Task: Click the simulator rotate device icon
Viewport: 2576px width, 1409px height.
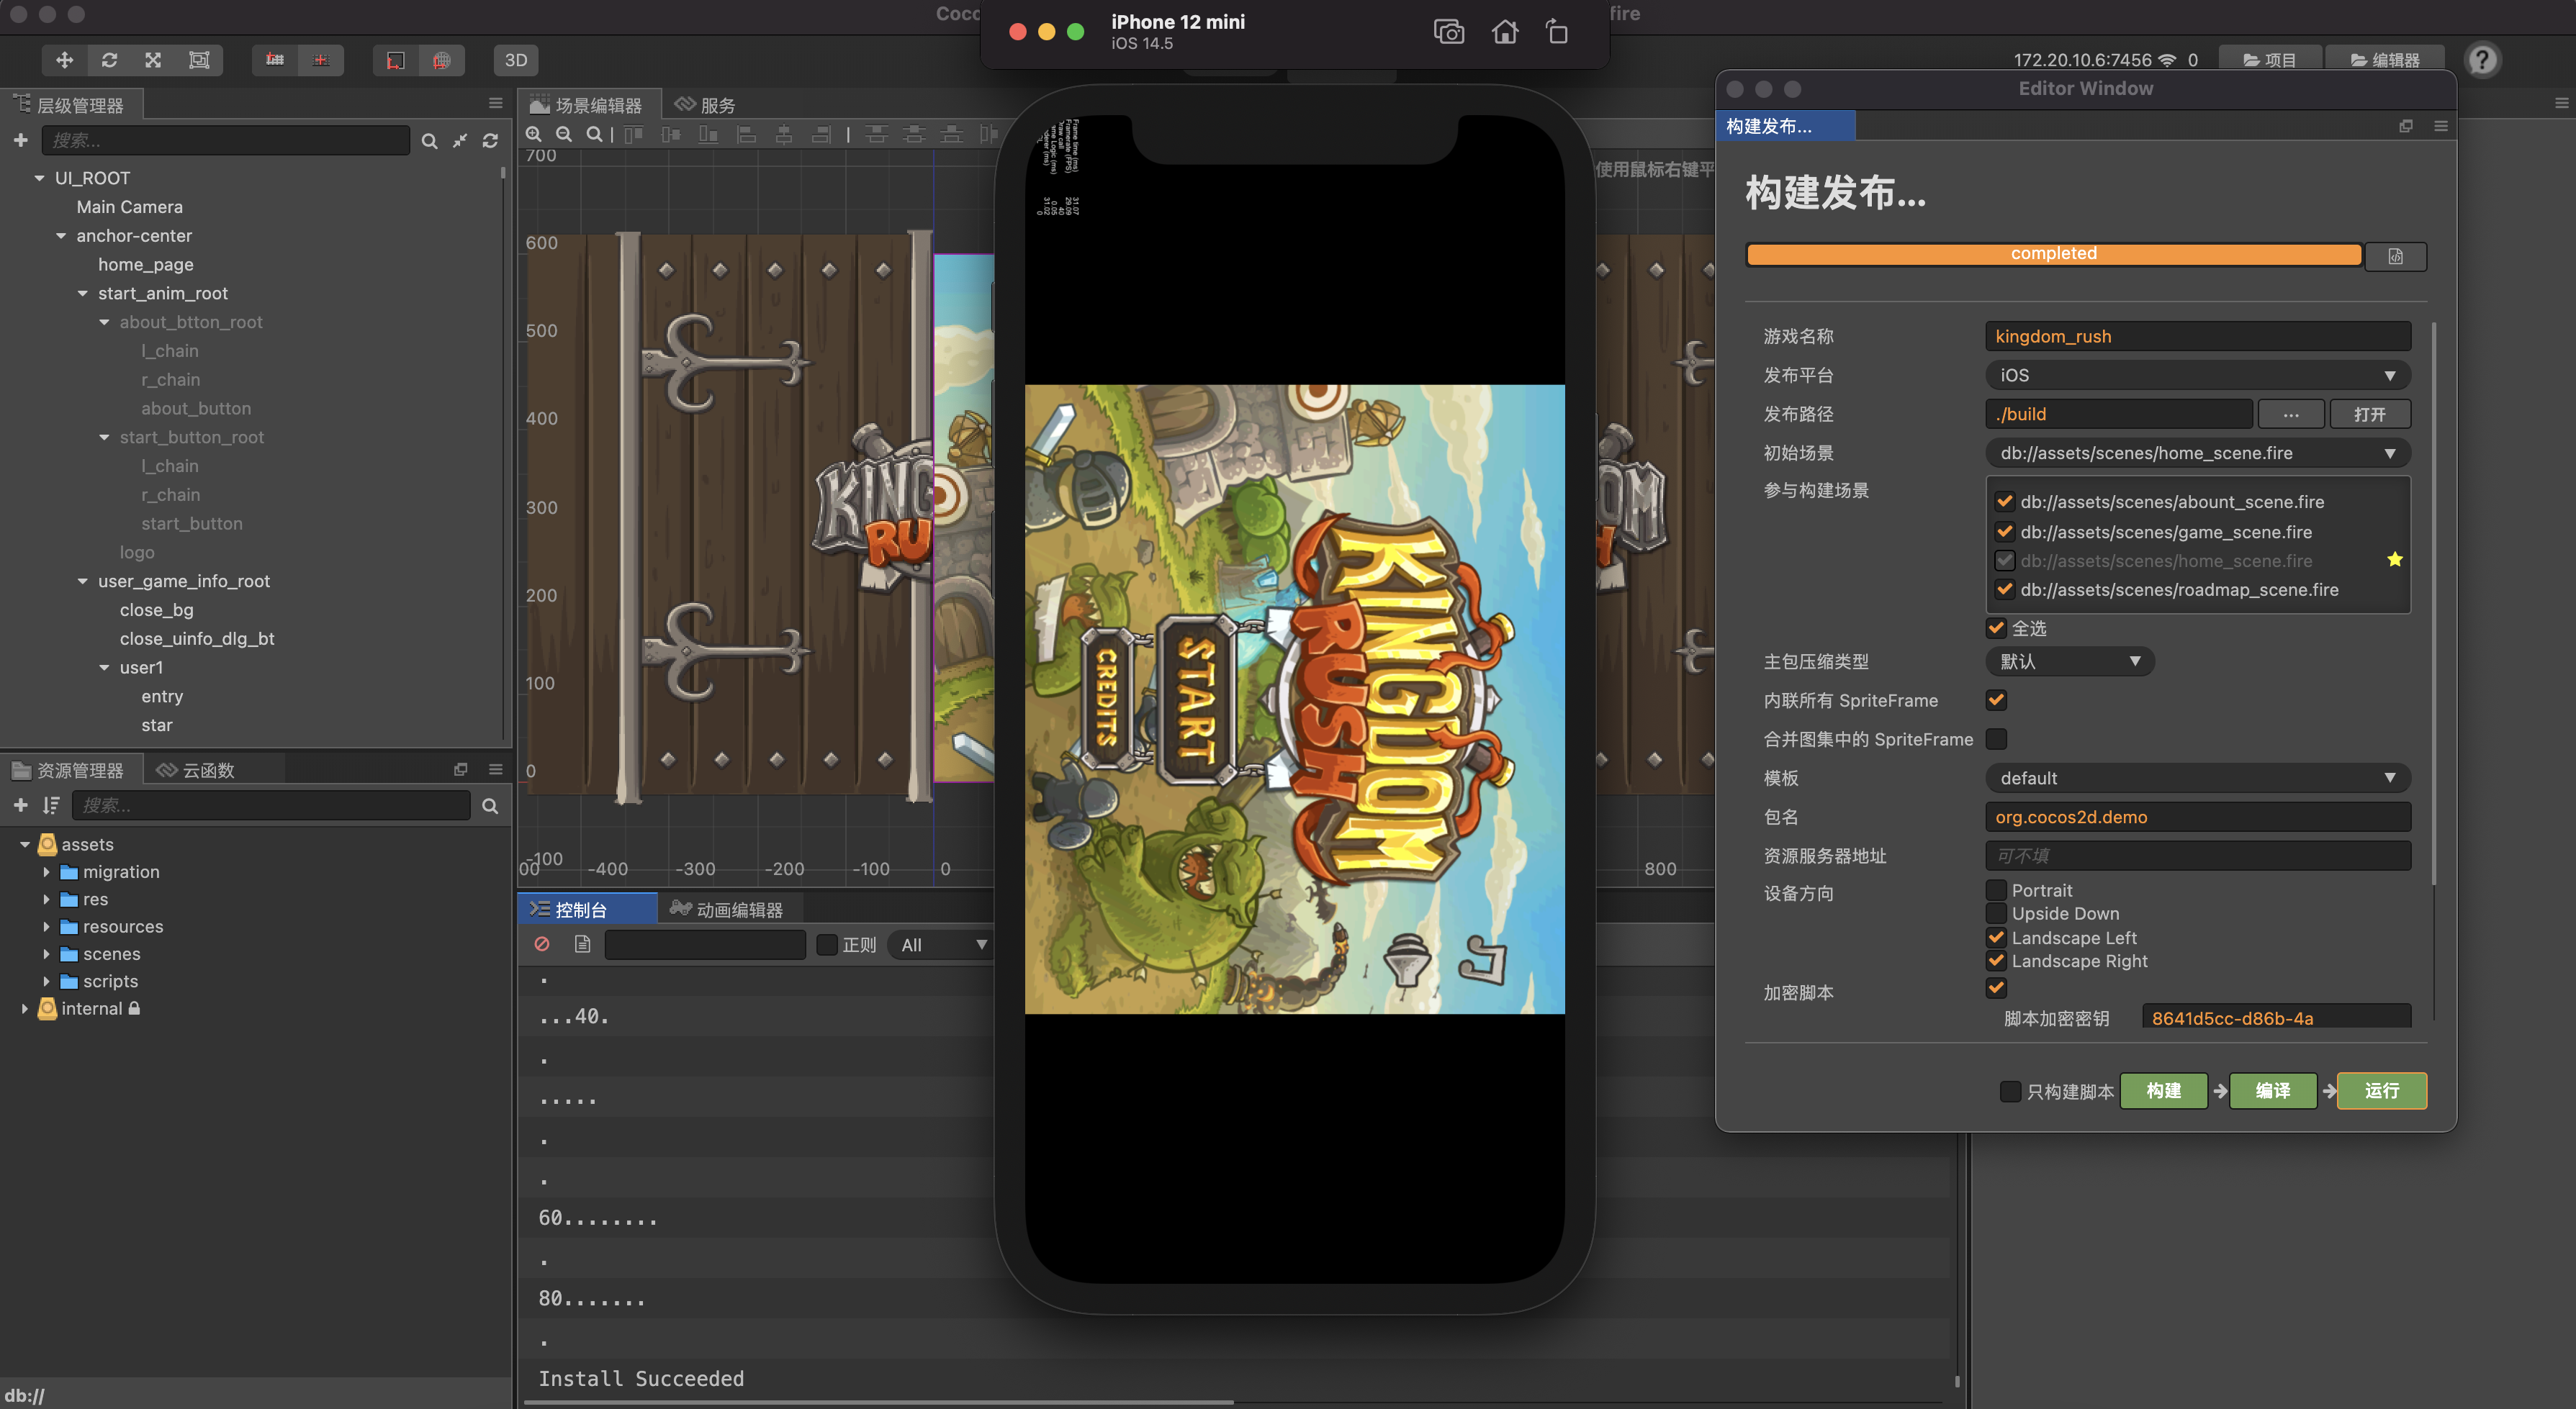Action: click(1557, 32)
